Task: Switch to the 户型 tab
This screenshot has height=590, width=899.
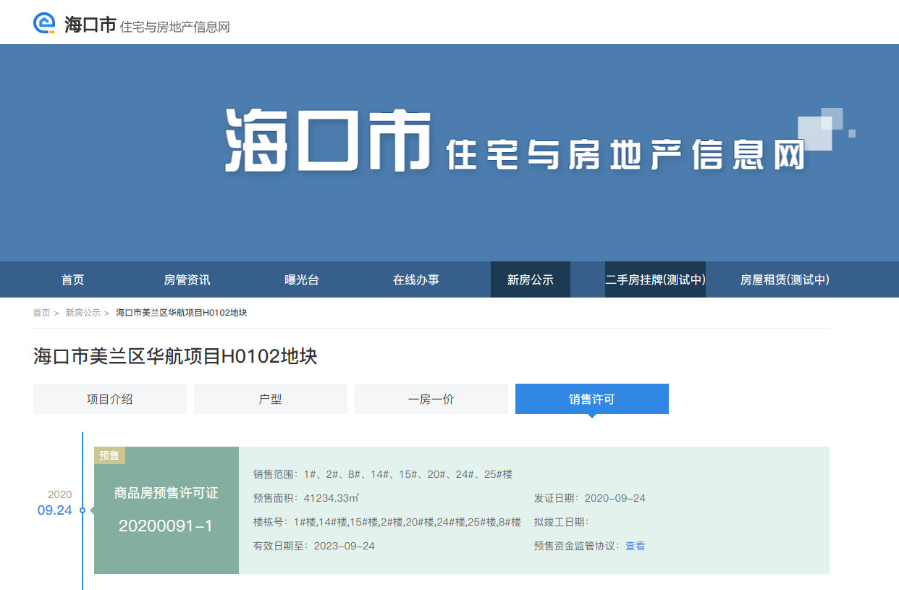Action: click(271, 399)
